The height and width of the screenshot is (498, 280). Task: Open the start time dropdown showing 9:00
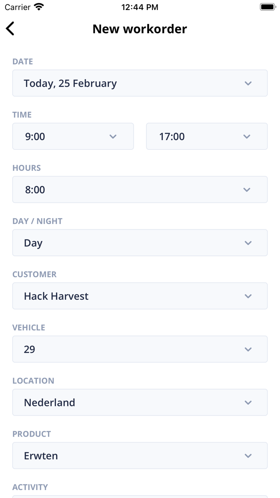pos(73,136)
